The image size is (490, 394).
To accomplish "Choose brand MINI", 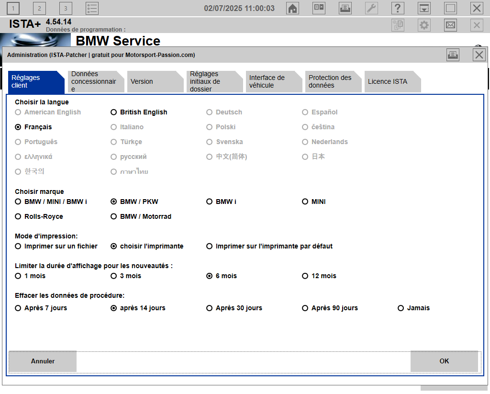I will (x=314, y=202).
